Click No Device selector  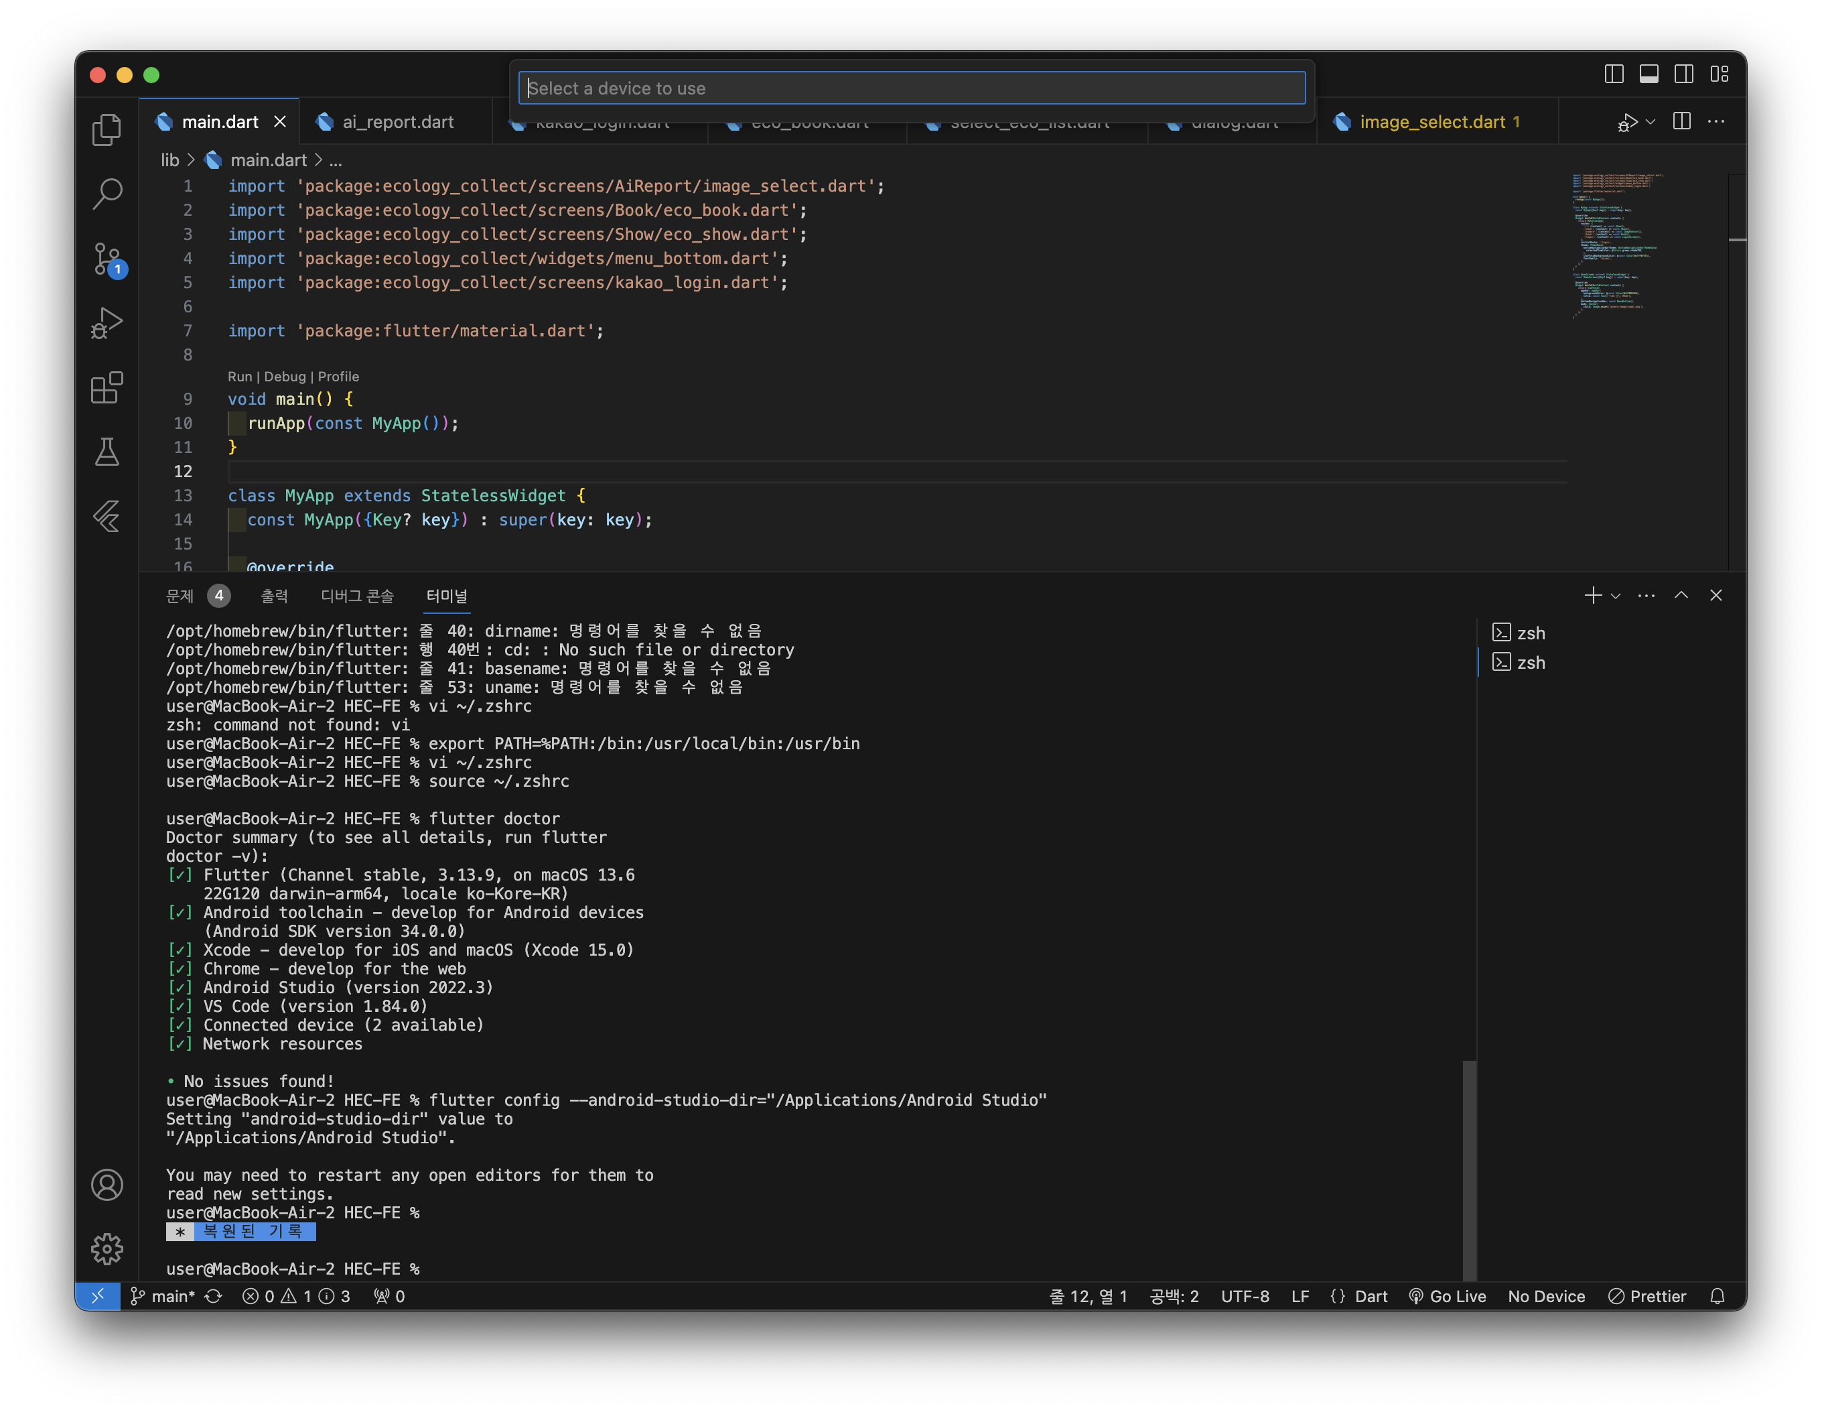(1546, 1295)
